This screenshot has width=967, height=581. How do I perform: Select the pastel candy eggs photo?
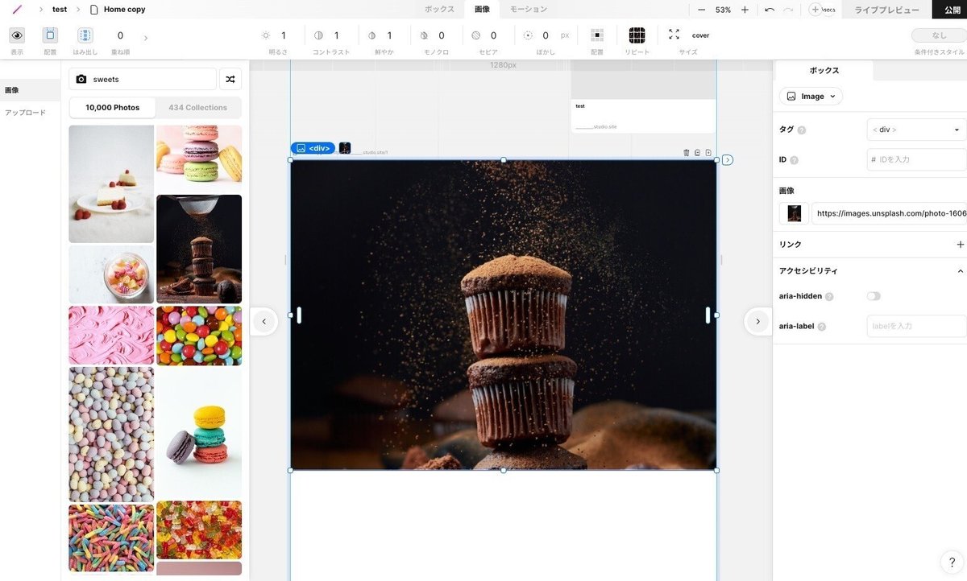(x=111, y=435)
